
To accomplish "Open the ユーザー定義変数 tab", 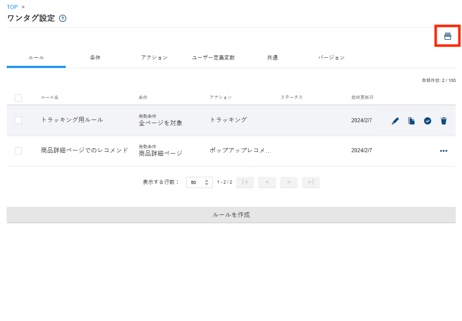I will pos(213,58).
